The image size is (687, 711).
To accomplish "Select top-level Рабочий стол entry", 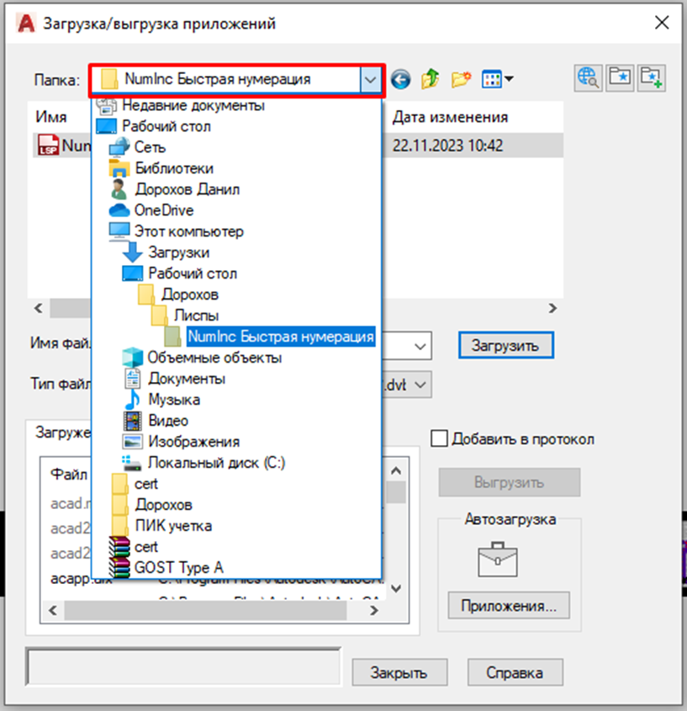I will click(166, 126).
